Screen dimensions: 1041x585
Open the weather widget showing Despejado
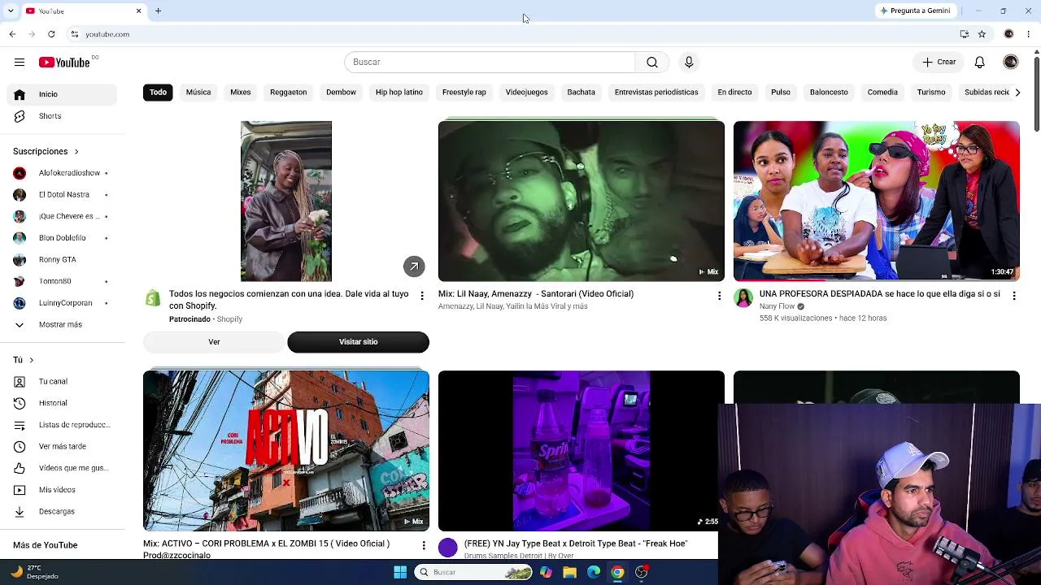[x=34, y=572]
